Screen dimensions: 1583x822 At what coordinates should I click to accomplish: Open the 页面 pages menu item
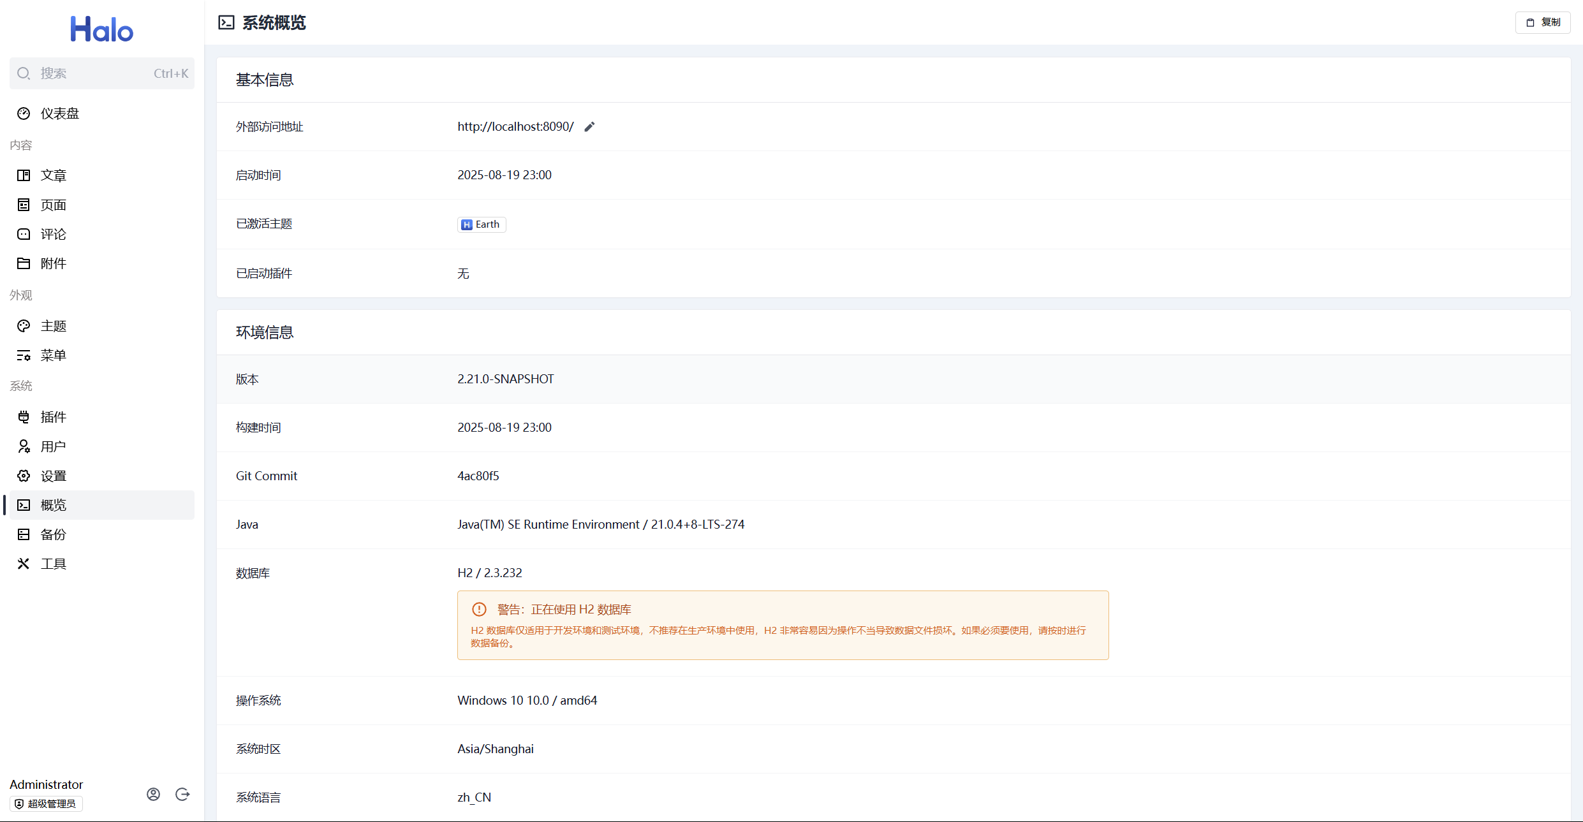point(53,205)
